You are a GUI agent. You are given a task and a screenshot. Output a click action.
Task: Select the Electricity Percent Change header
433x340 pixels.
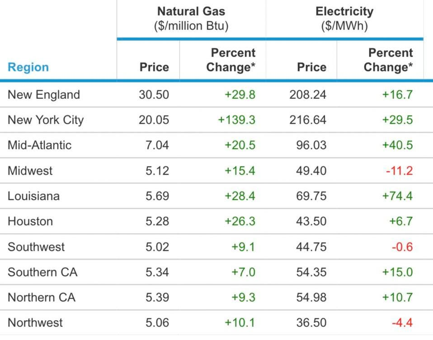pyautogui.click(x=388, y=60)
